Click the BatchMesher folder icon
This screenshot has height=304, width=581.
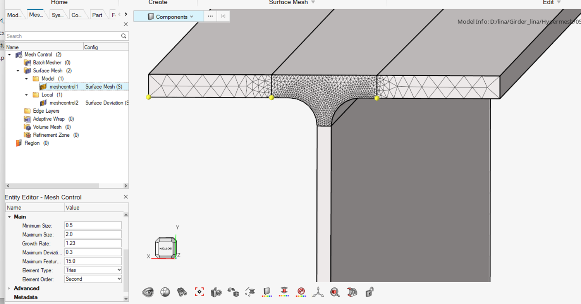27,63
